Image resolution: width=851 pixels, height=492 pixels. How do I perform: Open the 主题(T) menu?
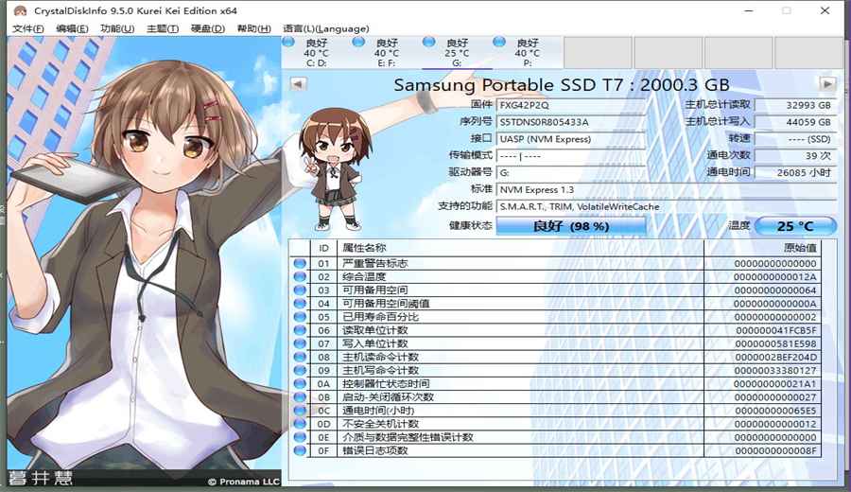click(x=163, y=28)
